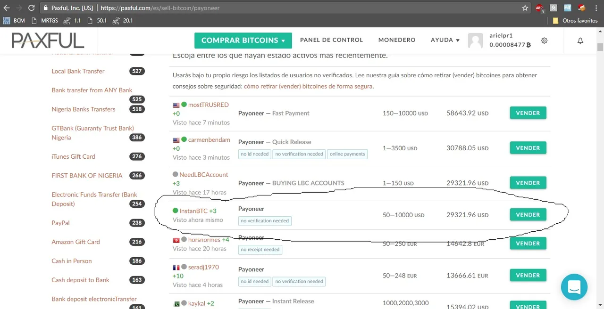This screenshot has height=309, width=604.
Task: Select GTBank (Guaranty Trust Bank) Nigeria
Action: coord(92,133)
